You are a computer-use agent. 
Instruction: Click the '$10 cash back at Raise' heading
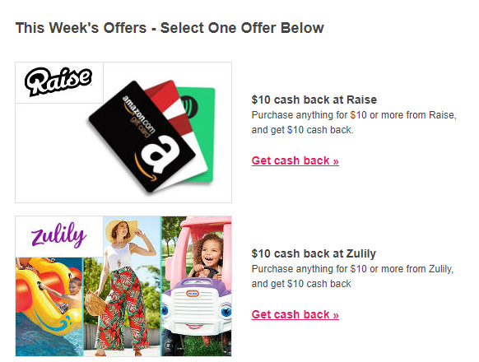(314, 100)
